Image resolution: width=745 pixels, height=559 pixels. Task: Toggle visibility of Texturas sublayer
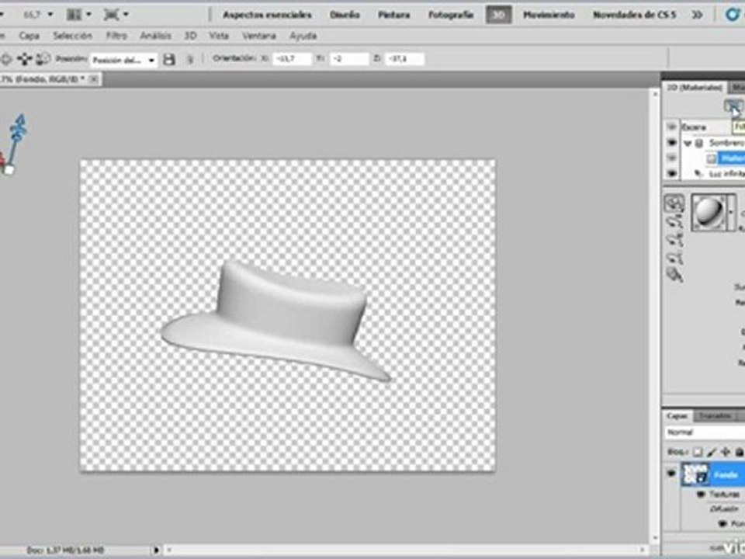coord(700,495)
